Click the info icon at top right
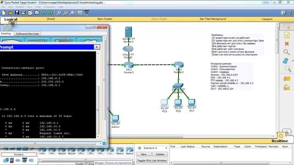Image resolution: width=294 pixels, height=165 pixels. (283, 13)
